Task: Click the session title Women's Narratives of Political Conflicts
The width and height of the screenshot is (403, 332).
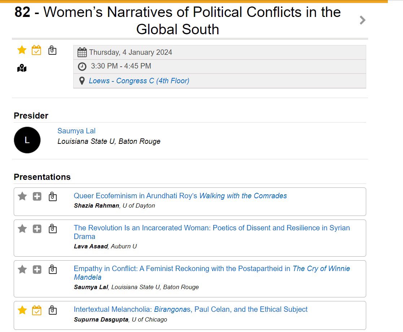Action: [178, 21]
